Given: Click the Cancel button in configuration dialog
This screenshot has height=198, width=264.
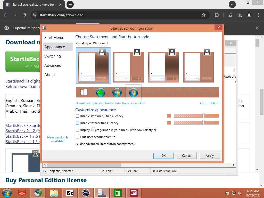Looking at the screenshot, I should pos(187,156).
